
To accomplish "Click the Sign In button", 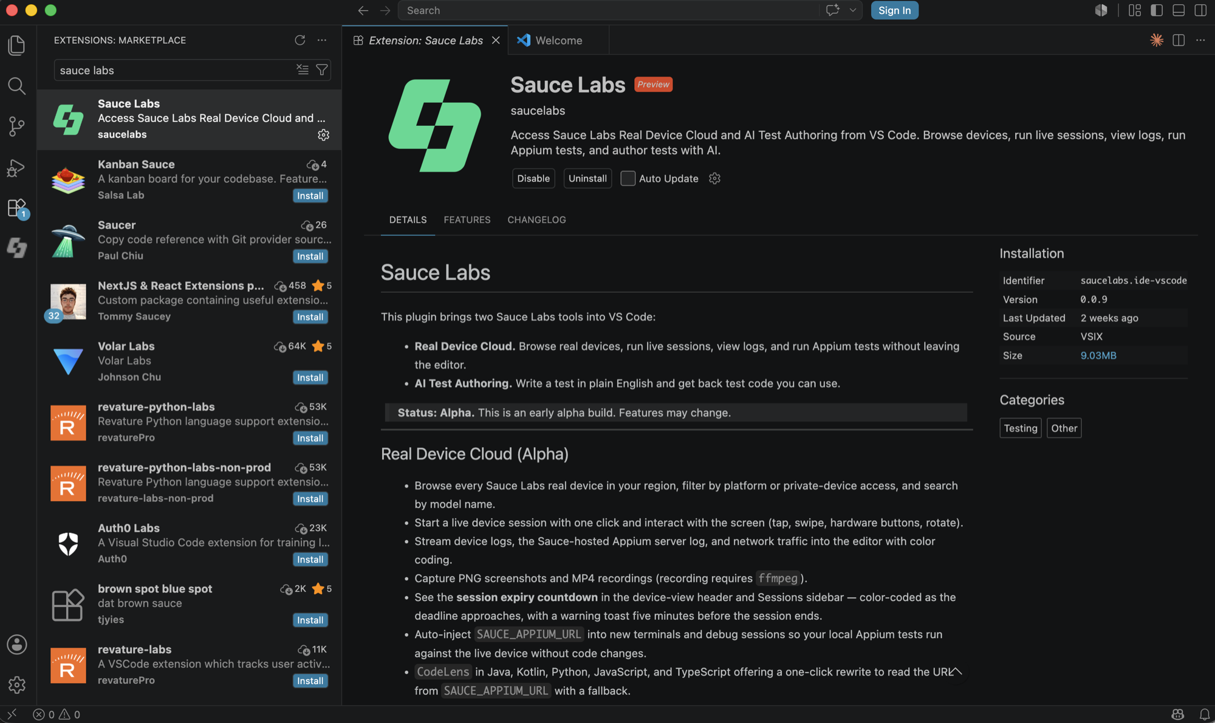I will pyautogui.click(x=894, y=10).
